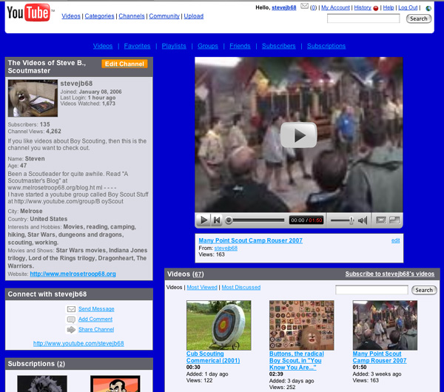Click the Send Message link
Screen dimensions: 444x392
tap(96, 308)
